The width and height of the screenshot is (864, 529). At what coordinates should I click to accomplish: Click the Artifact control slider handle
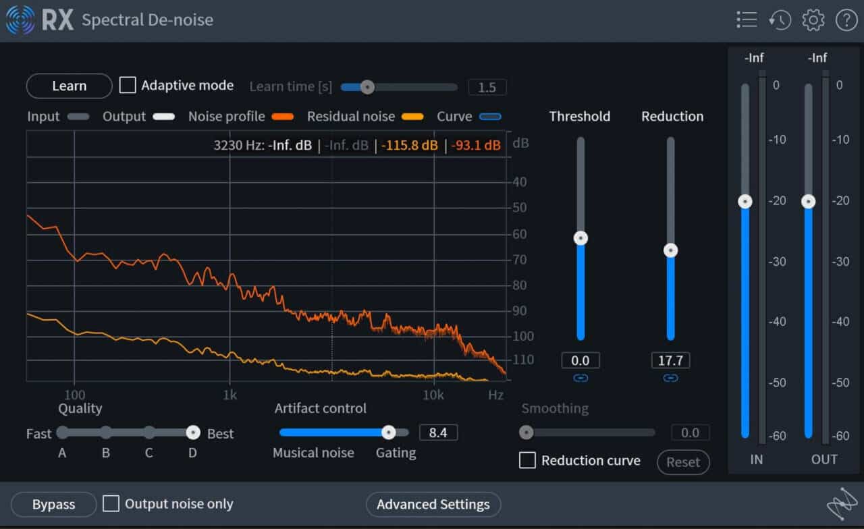pyautogui.click(x=389, y=433)
